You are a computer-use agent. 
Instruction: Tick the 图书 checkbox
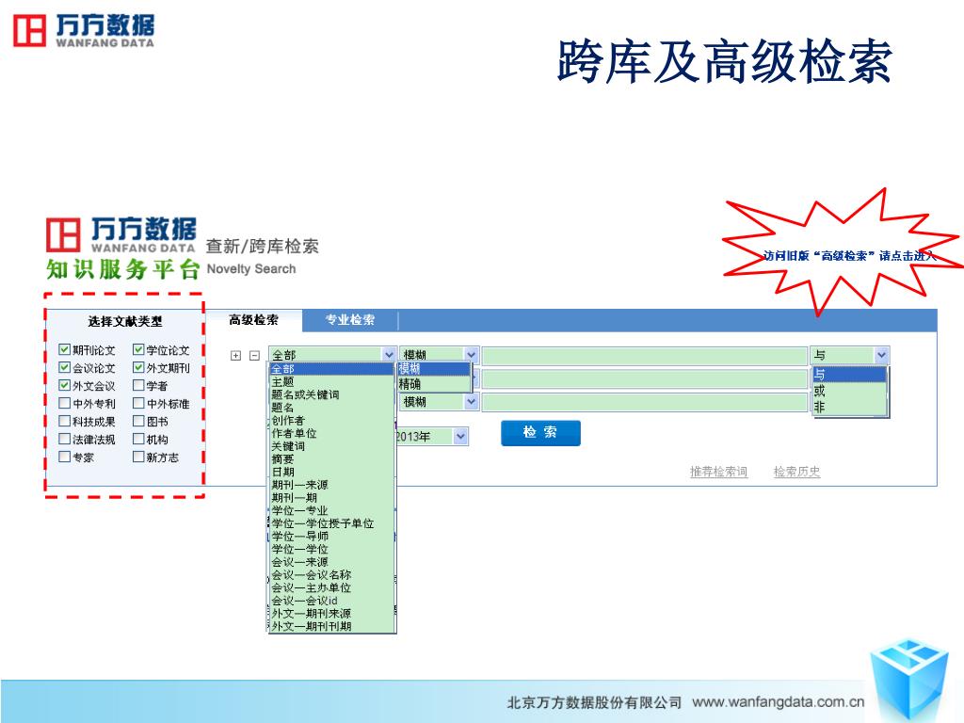(138, 421)
